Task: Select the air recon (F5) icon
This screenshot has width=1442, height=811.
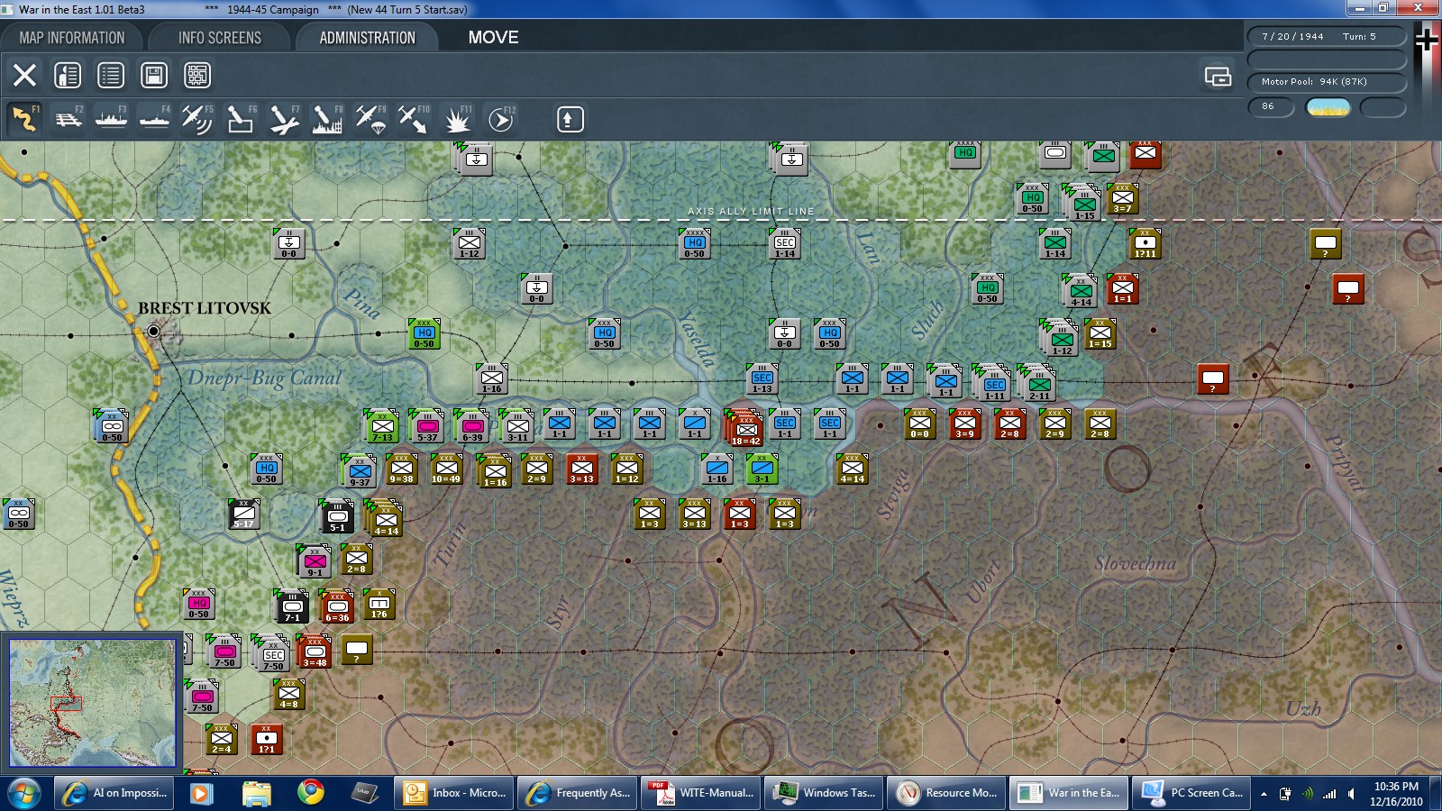Action: click(197, 119)
